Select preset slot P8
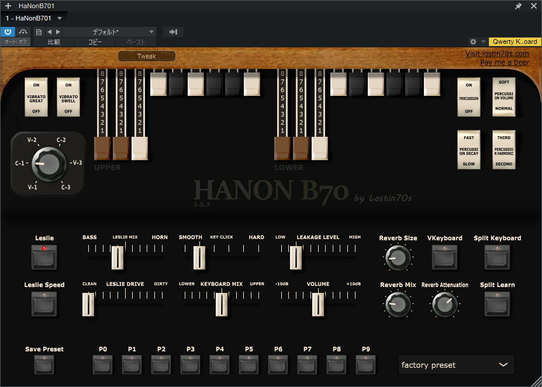This screenshot has width=542, height=387. pyautogui.click(x=337, y=365)
